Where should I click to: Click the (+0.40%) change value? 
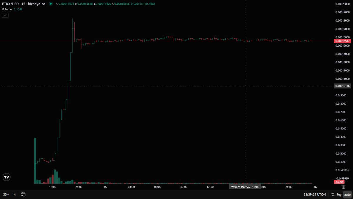pos(149,4)
